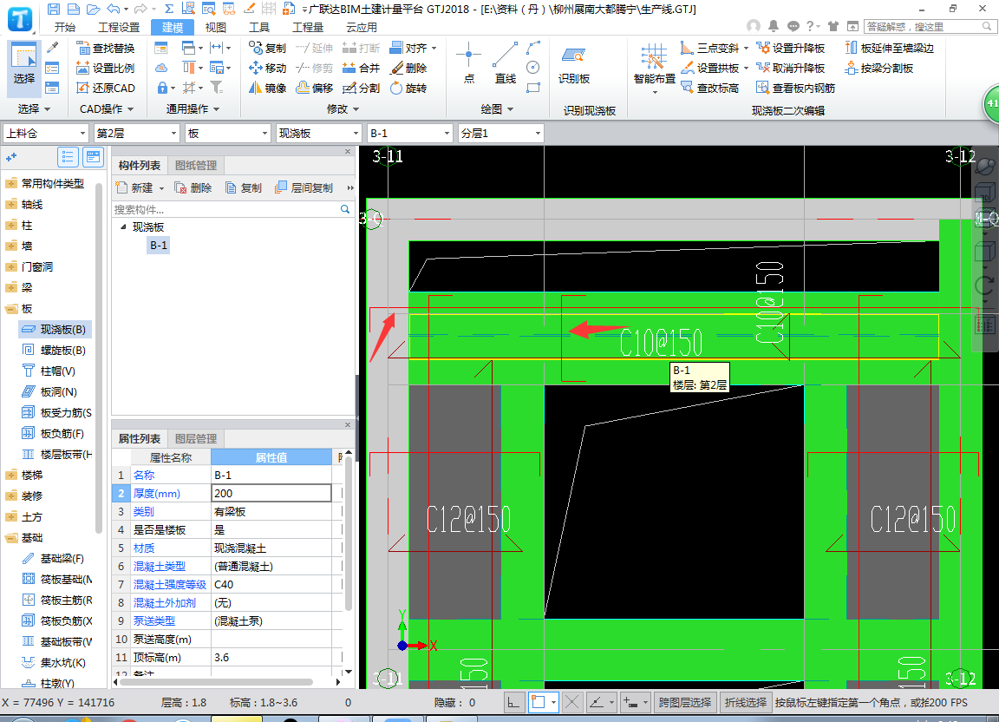Open the 开始 ribbon tab
The height and width of the screenshot is (722, 999).
(64, 28)
